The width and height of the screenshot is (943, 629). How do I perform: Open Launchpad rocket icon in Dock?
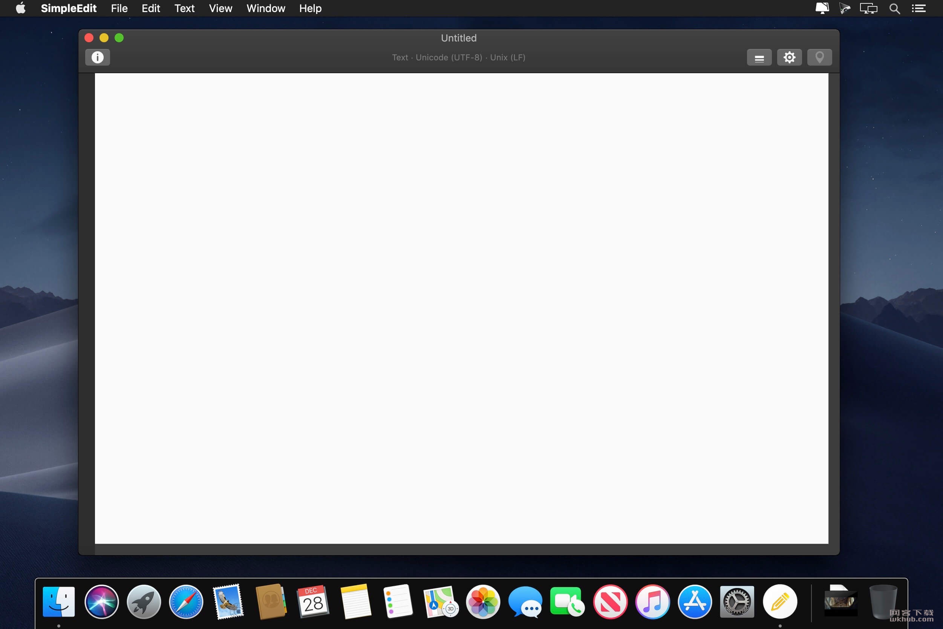click(144, 602)
